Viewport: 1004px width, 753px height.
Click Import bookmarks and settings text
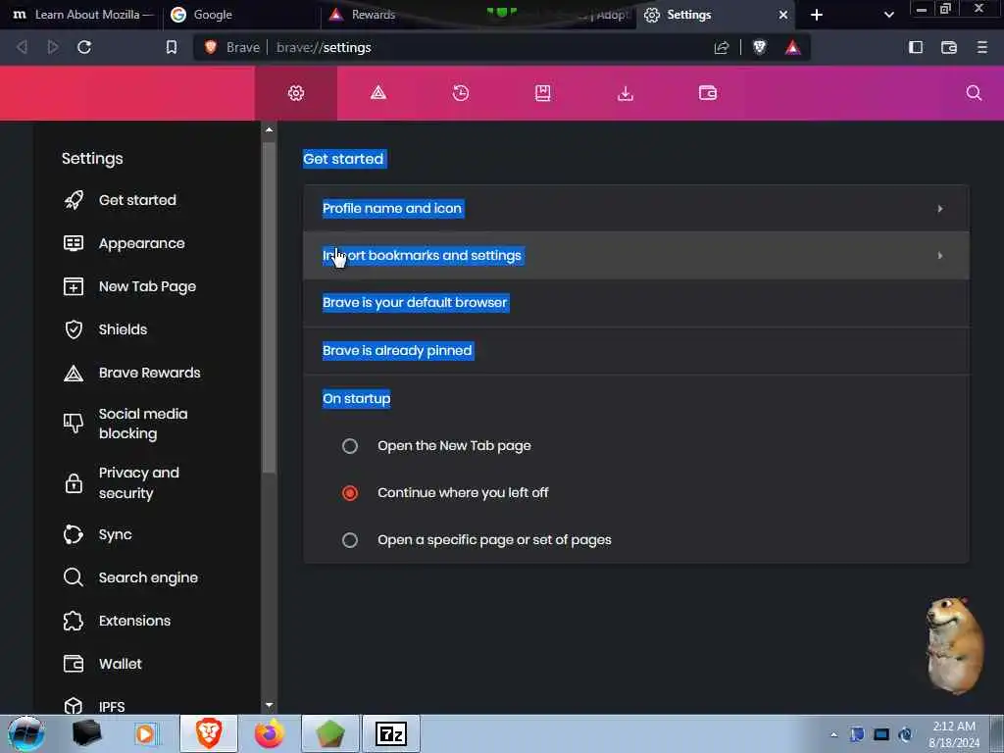pos(422,256)
